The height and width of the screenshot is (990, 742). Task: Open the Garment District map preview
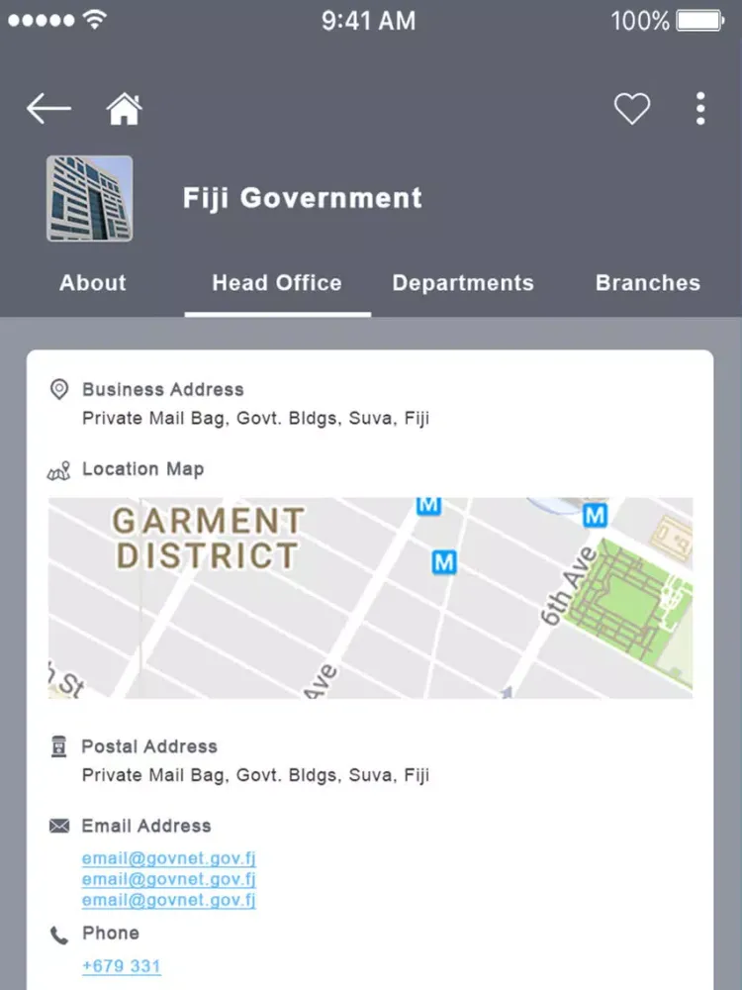coord(370,598)
